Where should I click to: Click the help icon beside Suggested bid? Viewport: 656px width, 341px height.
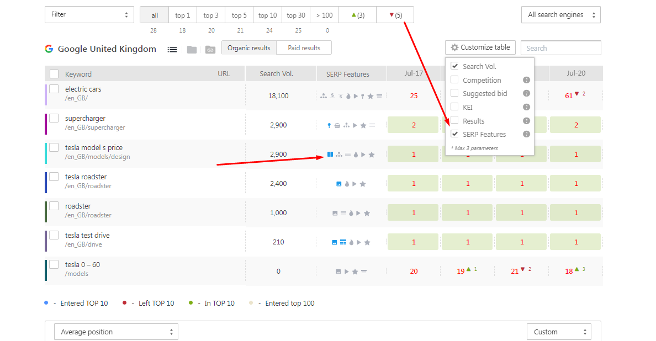[526, 93]
